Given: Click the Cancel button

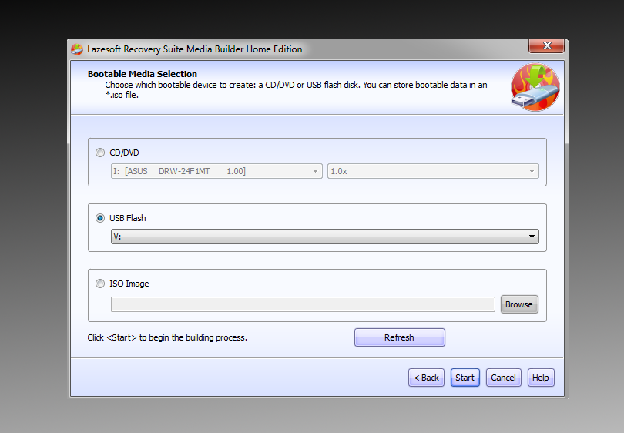Looking at the screenshot, I should coord(503,378).
